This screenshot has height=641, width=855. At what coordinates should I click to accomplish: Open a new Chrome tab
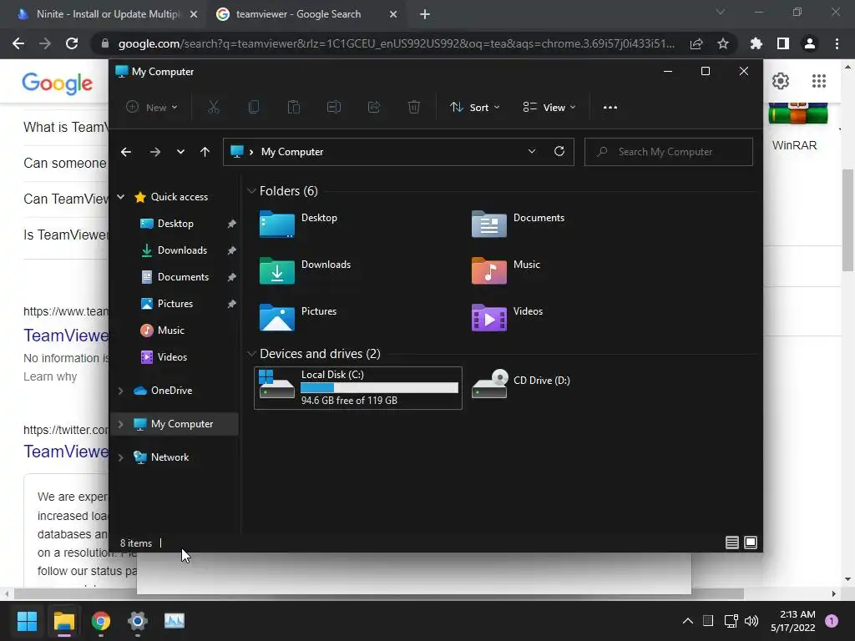pos(425,15)
